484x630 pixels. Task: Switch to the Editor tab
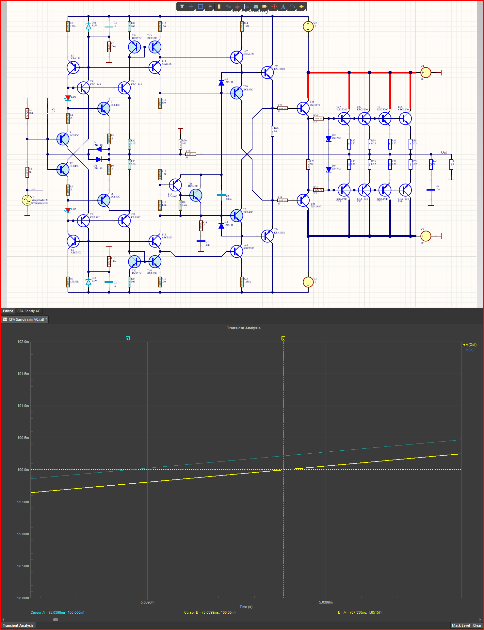pyautogui.click(x=8, y=311)
